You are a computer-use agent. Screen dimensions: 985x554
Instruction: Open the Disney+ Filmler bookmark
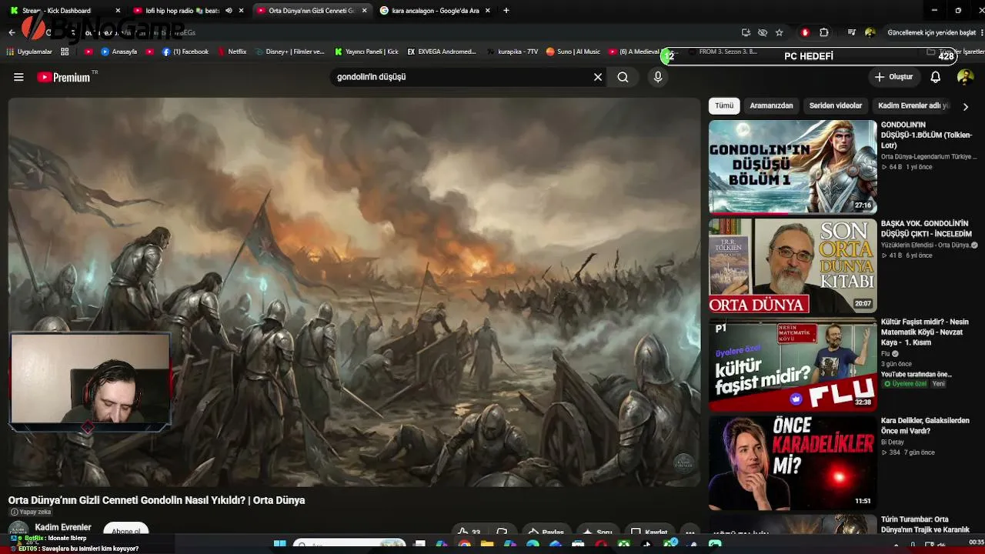(x=289, y=52)
